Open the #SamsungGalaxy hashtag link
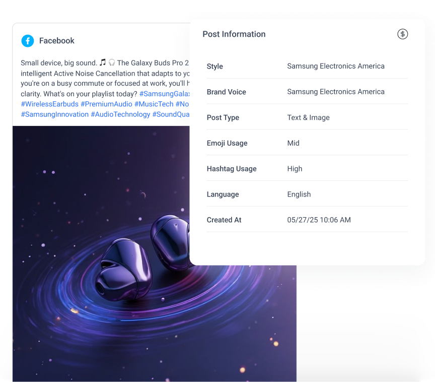435x382 pixels. coord(166,94)
